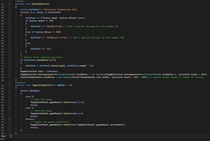
Task: Collapse the foreach loop block
Action: 10,12
